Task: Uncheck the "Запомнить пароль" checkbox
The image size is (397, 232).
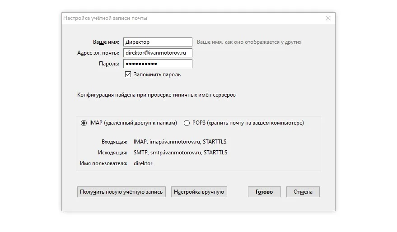Action: (128, 74)
